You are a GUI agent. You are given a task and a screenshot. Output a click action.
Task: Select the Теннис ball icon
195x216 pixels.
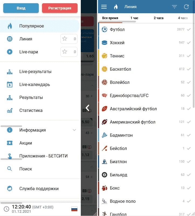[105, 56]
